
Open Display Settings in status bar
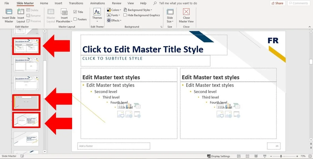(218, 156)
